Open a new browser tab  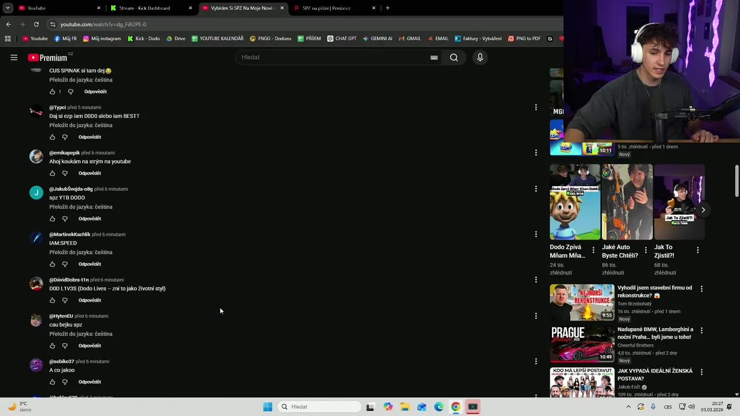pyautogui.click(x=387, y=8)
